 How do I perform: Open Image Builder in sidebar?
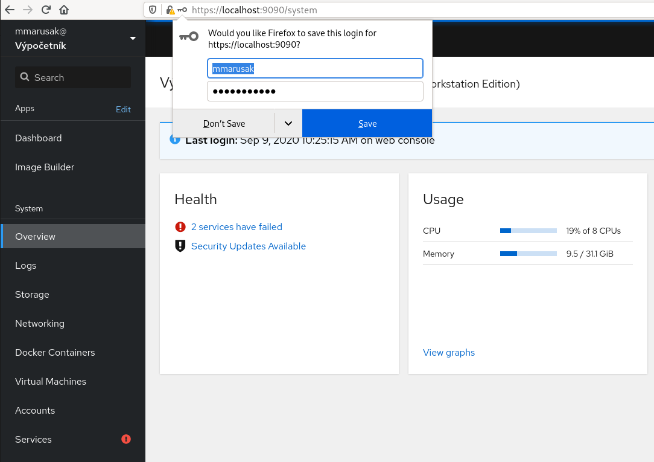point(73,167)
